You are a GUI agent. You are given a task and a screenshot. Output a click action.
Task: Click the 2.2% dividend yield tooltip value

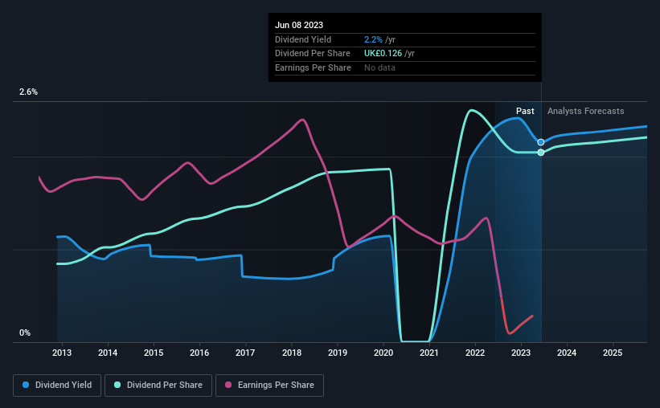373,39
